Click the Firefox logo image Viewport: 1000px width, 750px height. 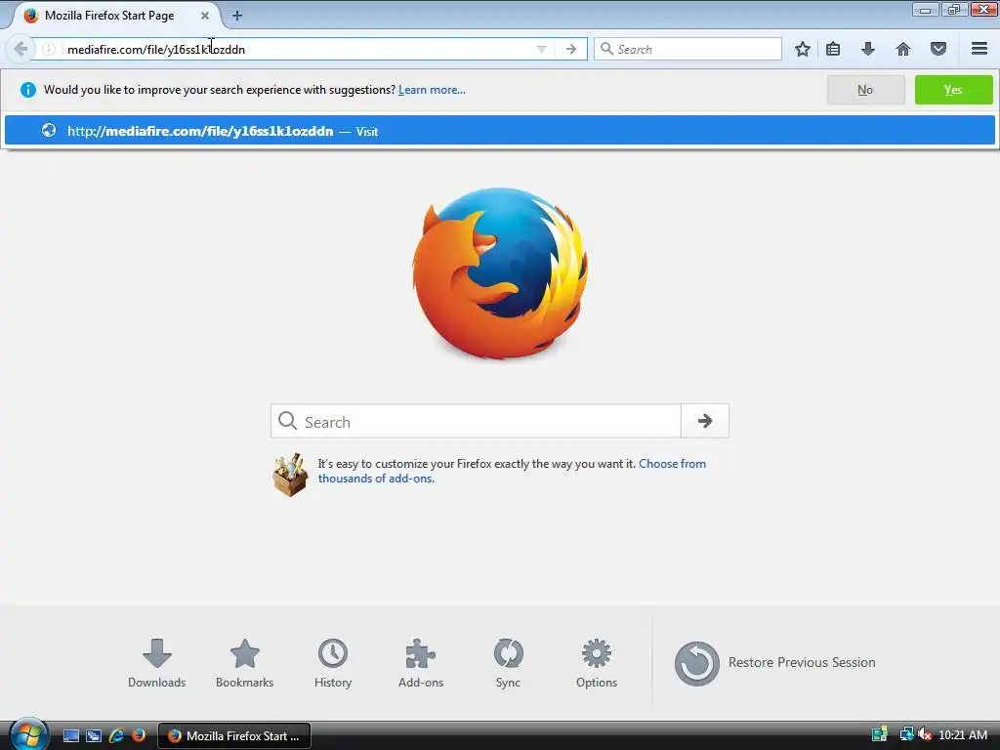pos(500,273)
